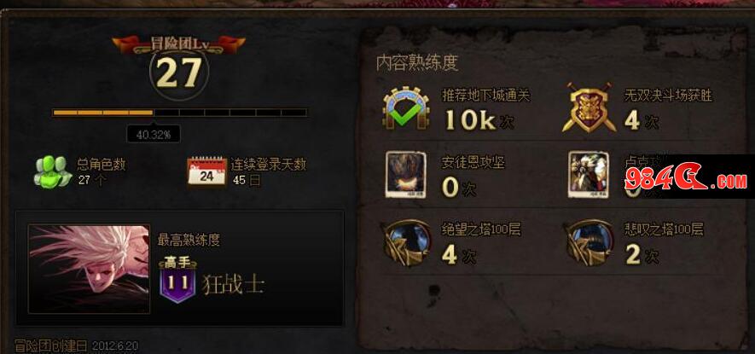The image size is (755, 354).
Task: Click the adventure group level 27 emblem
Action: tap(179, 73)
